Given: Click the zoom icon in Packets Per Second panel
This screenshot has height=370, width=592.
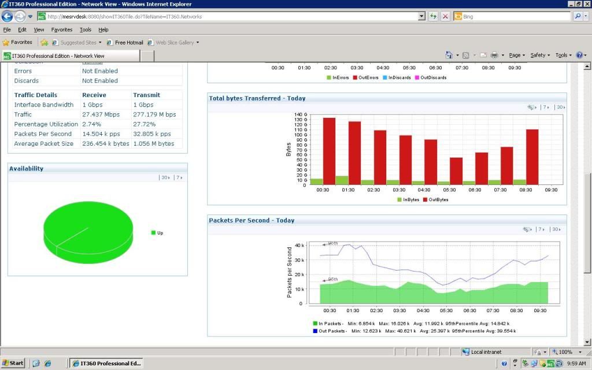Looking at the screenshot, I should coord(527,229).
